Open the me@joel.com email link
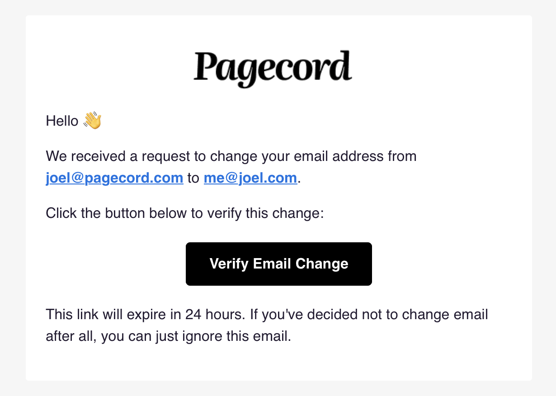This screenshot has height=396, width=556. click(x=250, y=178)
